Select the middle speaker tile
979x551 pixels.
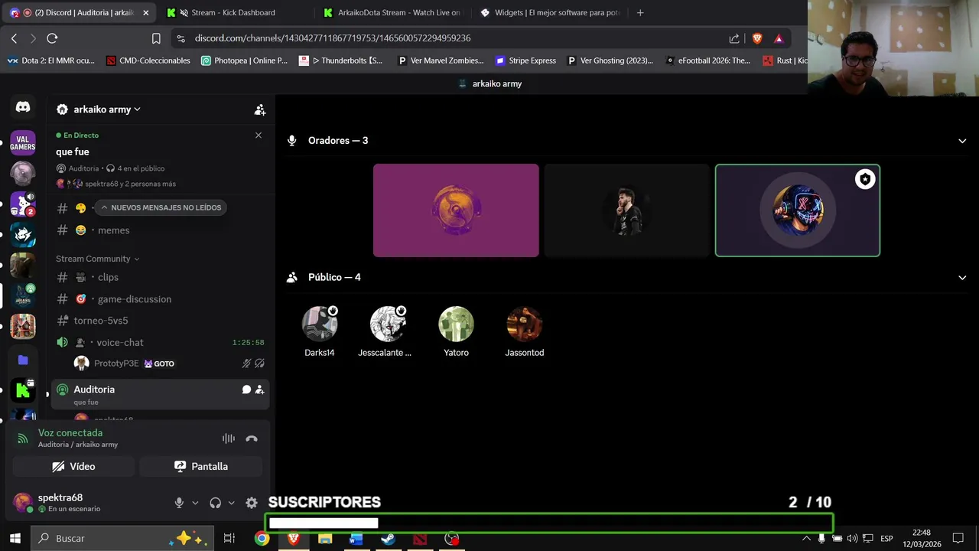627,210
